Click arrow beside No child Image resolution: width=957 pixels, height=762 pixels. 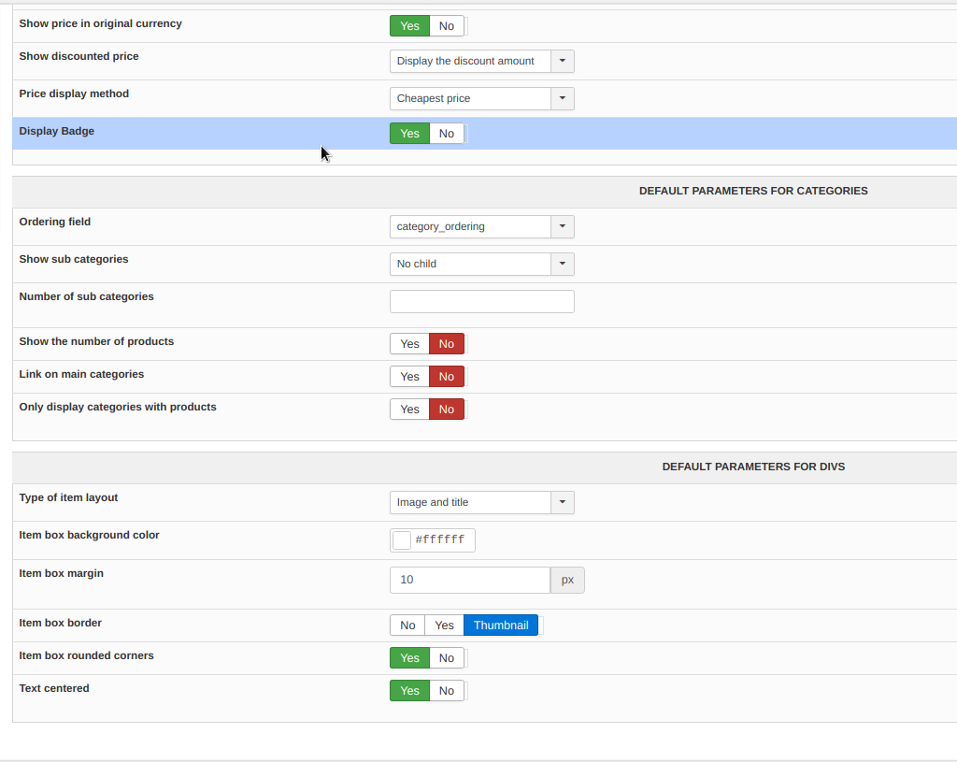click(x=562, y=264)
